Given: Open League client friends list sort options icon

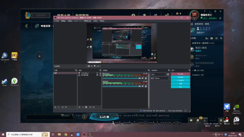Looking at the screenshot, I should point(216,38).
